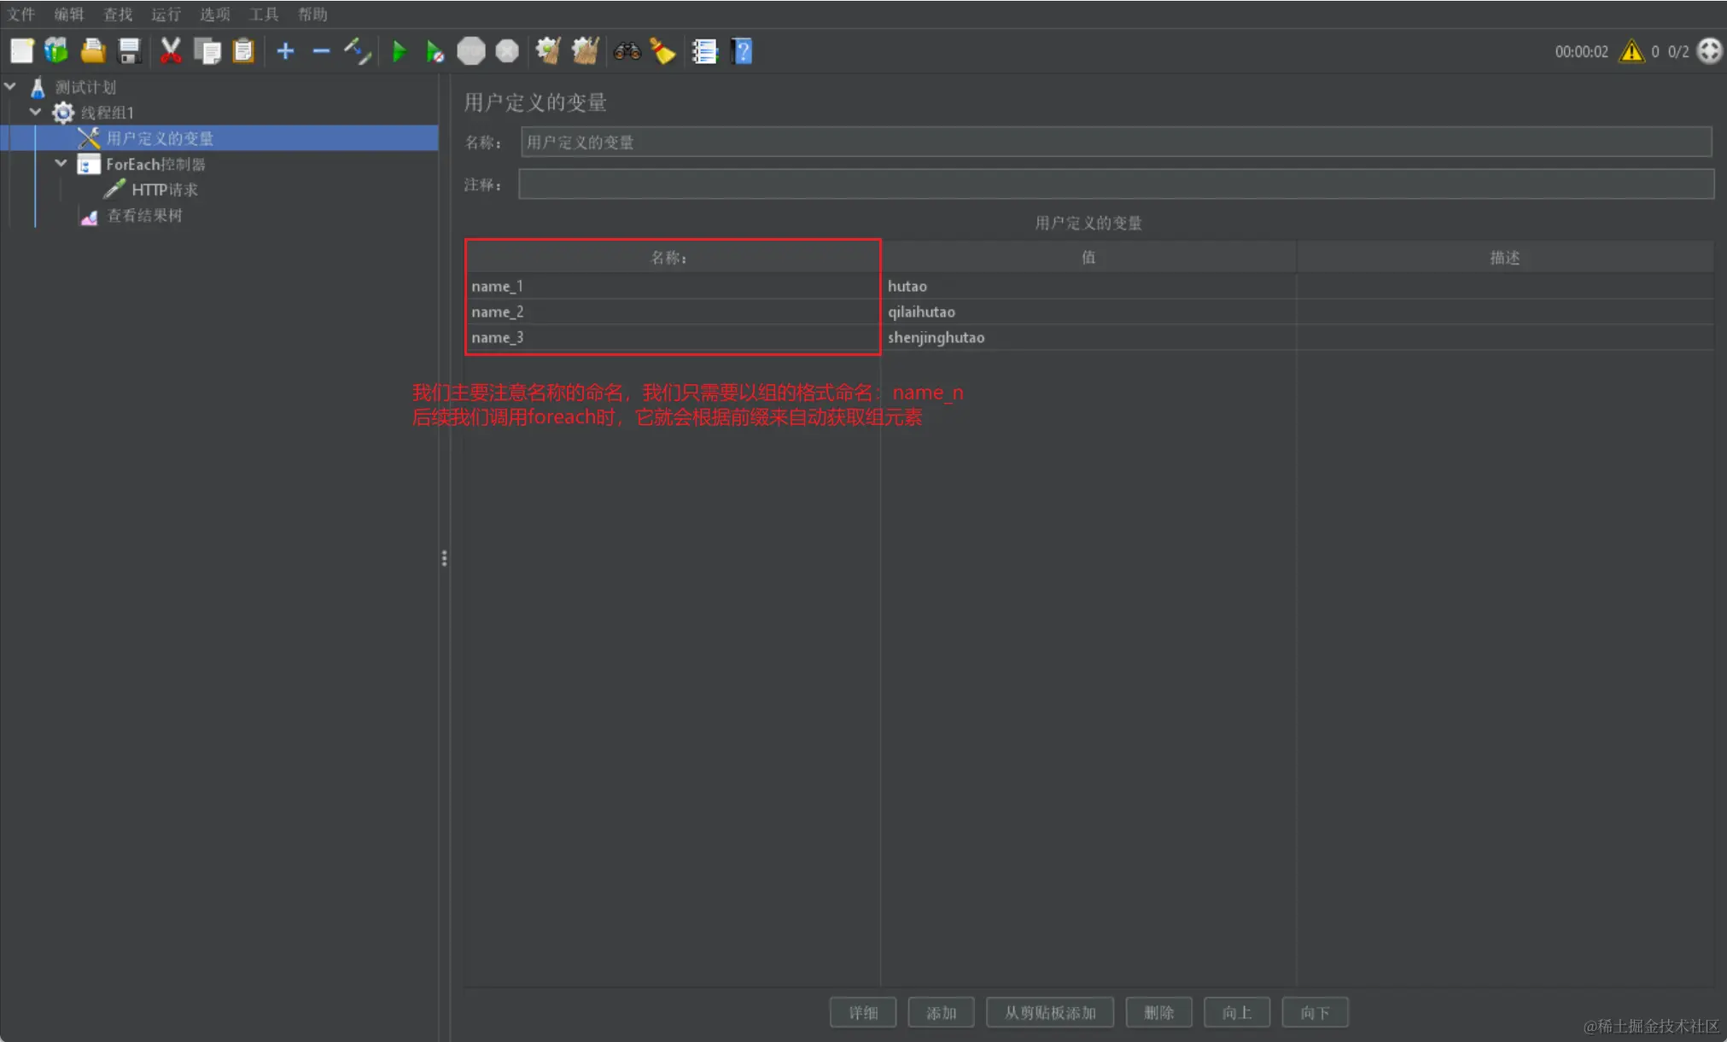Click the New test plan icon
1727x1042 pixels.
[21, 51]
